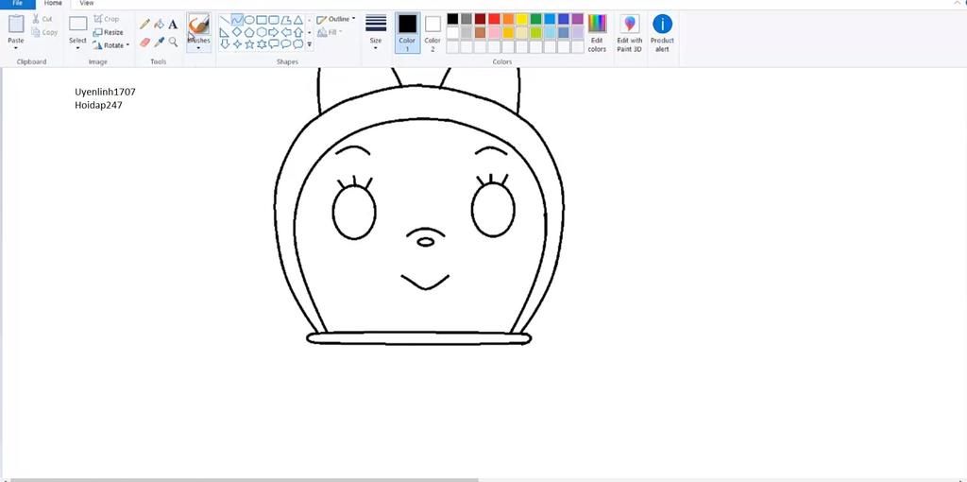Select the Magnifier tool
The image size is (967, 482).
coord(173,42)
